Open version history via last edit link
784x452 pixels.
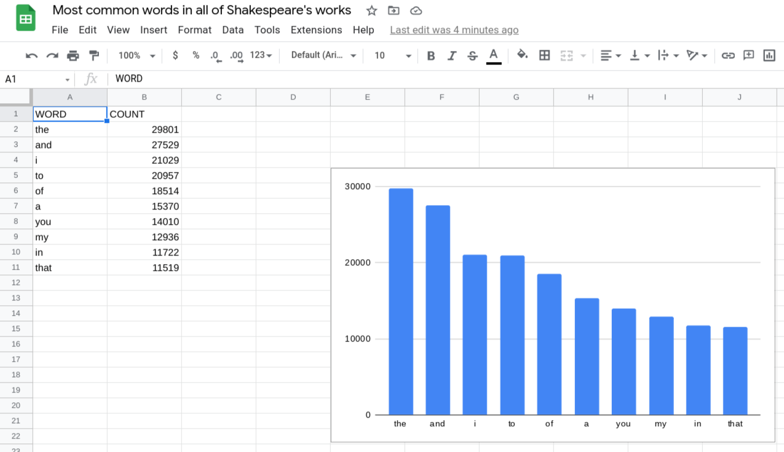click(x=454, y=29)
